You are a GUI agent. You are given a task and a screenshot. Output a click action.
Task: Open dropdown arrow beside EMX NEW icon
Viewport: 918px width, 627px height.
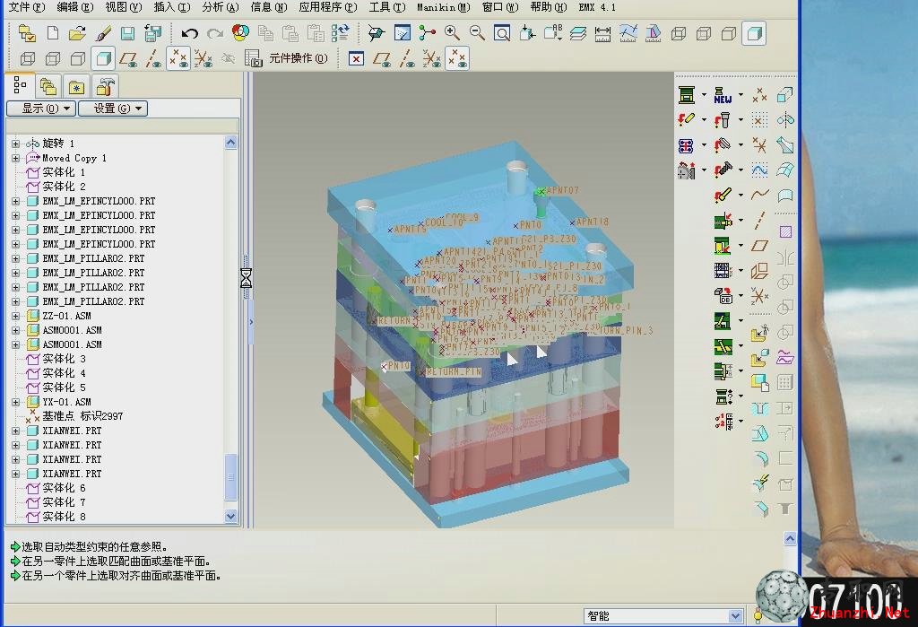pyautogui.click(x=740, y=94)
